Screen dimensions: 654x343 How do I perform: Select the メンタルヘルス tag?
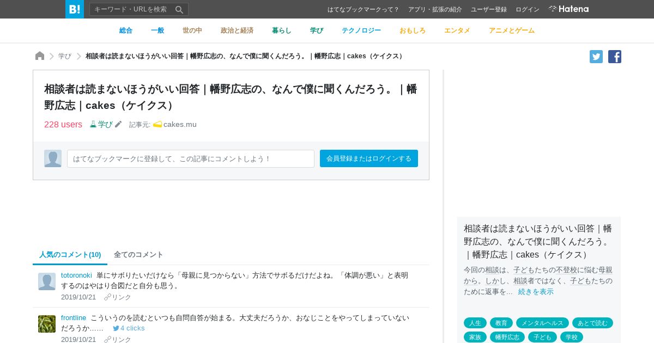542,323
